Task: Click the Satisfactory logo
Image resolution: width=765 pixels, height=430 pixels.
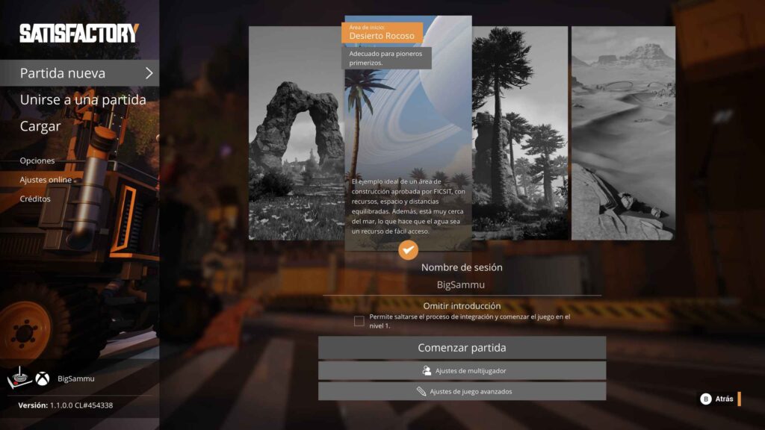Action: pos(79,33)
